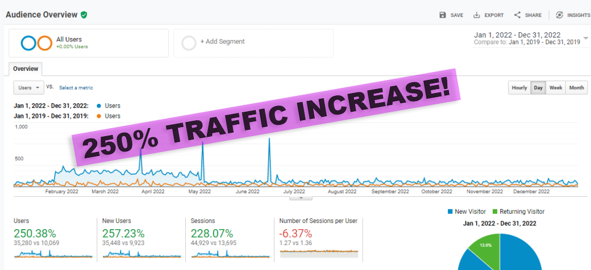The image size is (591, 270).
Task: Click the green verified shield icon
Action: click(84, 15)
